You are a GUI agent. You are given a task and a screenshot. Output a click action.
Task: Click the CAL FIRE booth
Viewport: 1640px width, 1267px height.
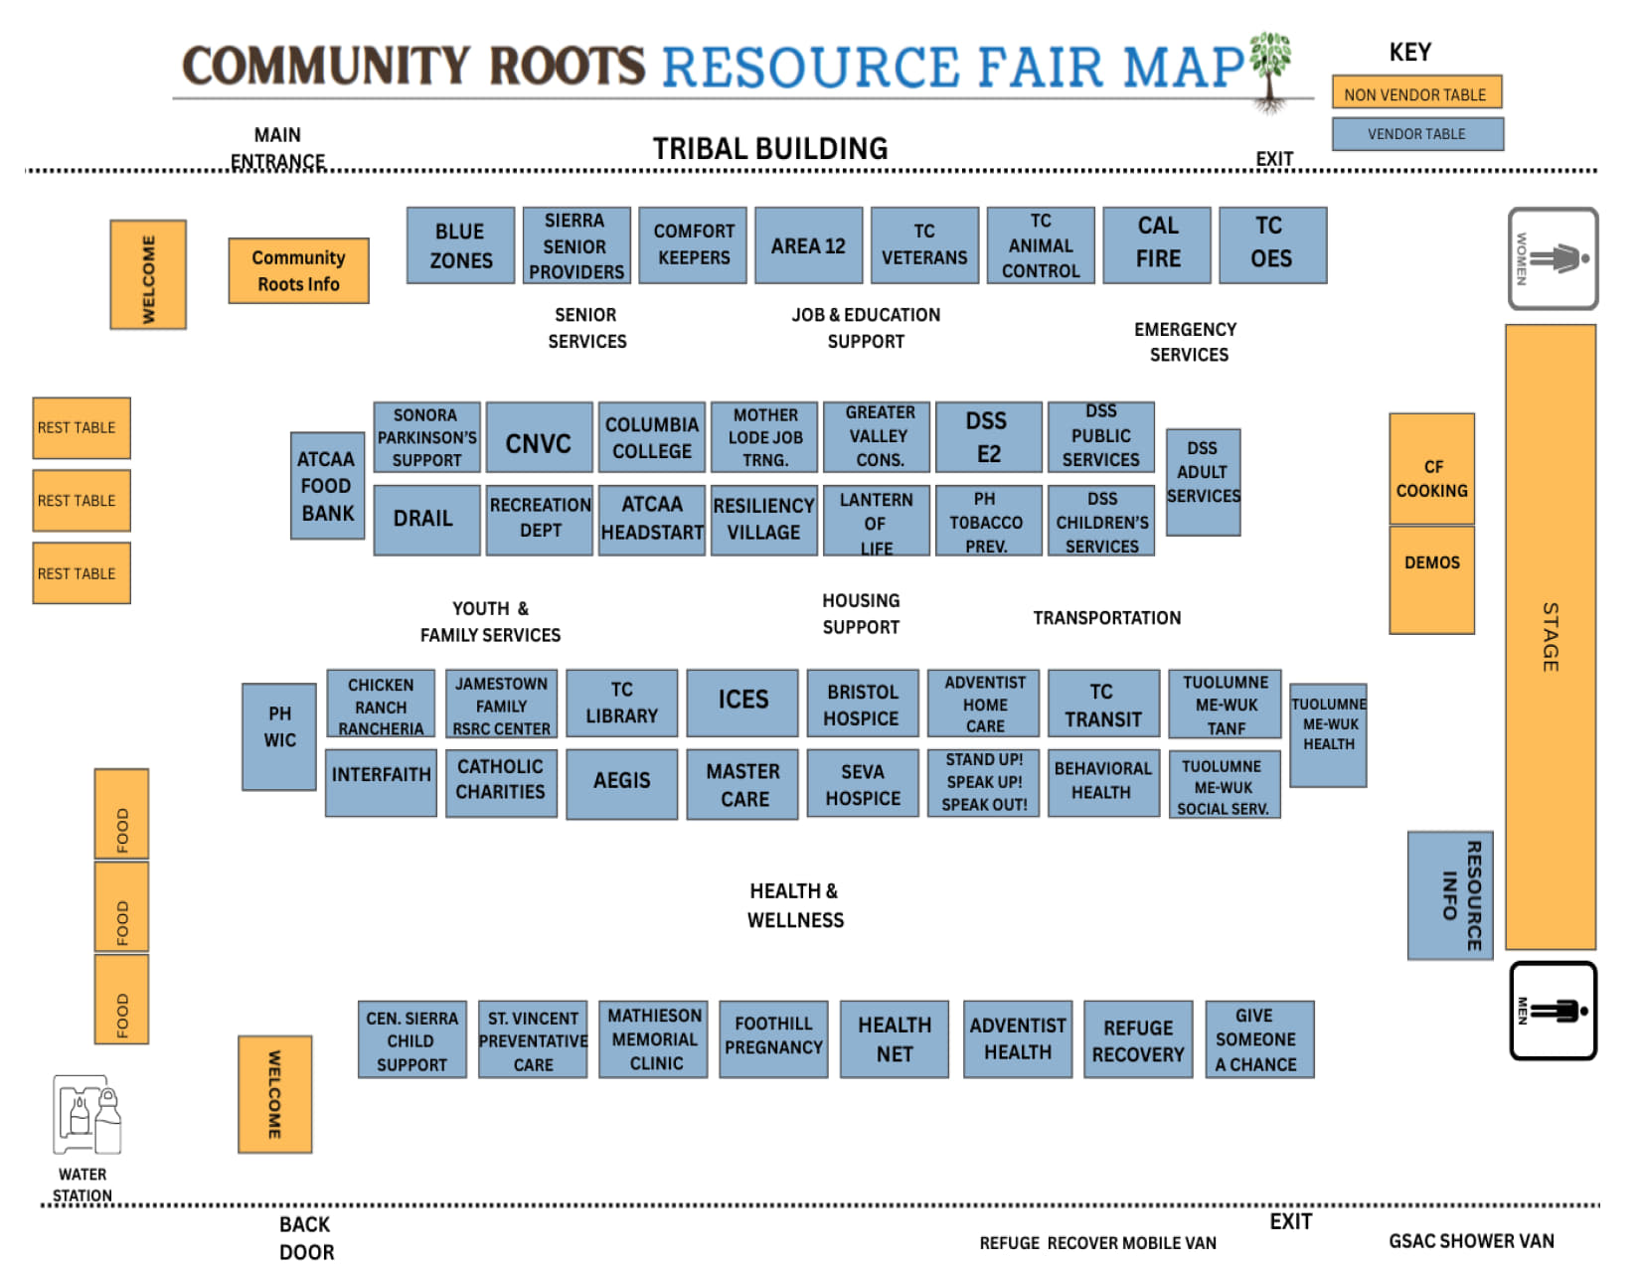click(1156, 244)
